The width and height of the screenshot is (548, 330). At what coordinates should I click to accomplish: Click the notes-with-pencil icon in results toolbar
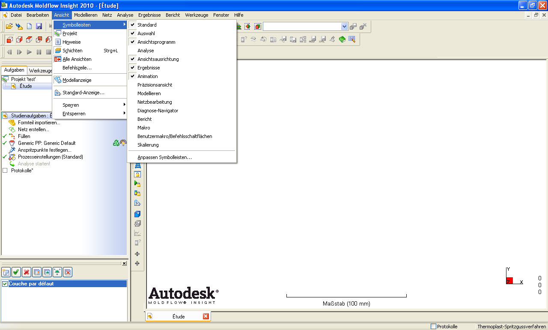pos(352,39)
